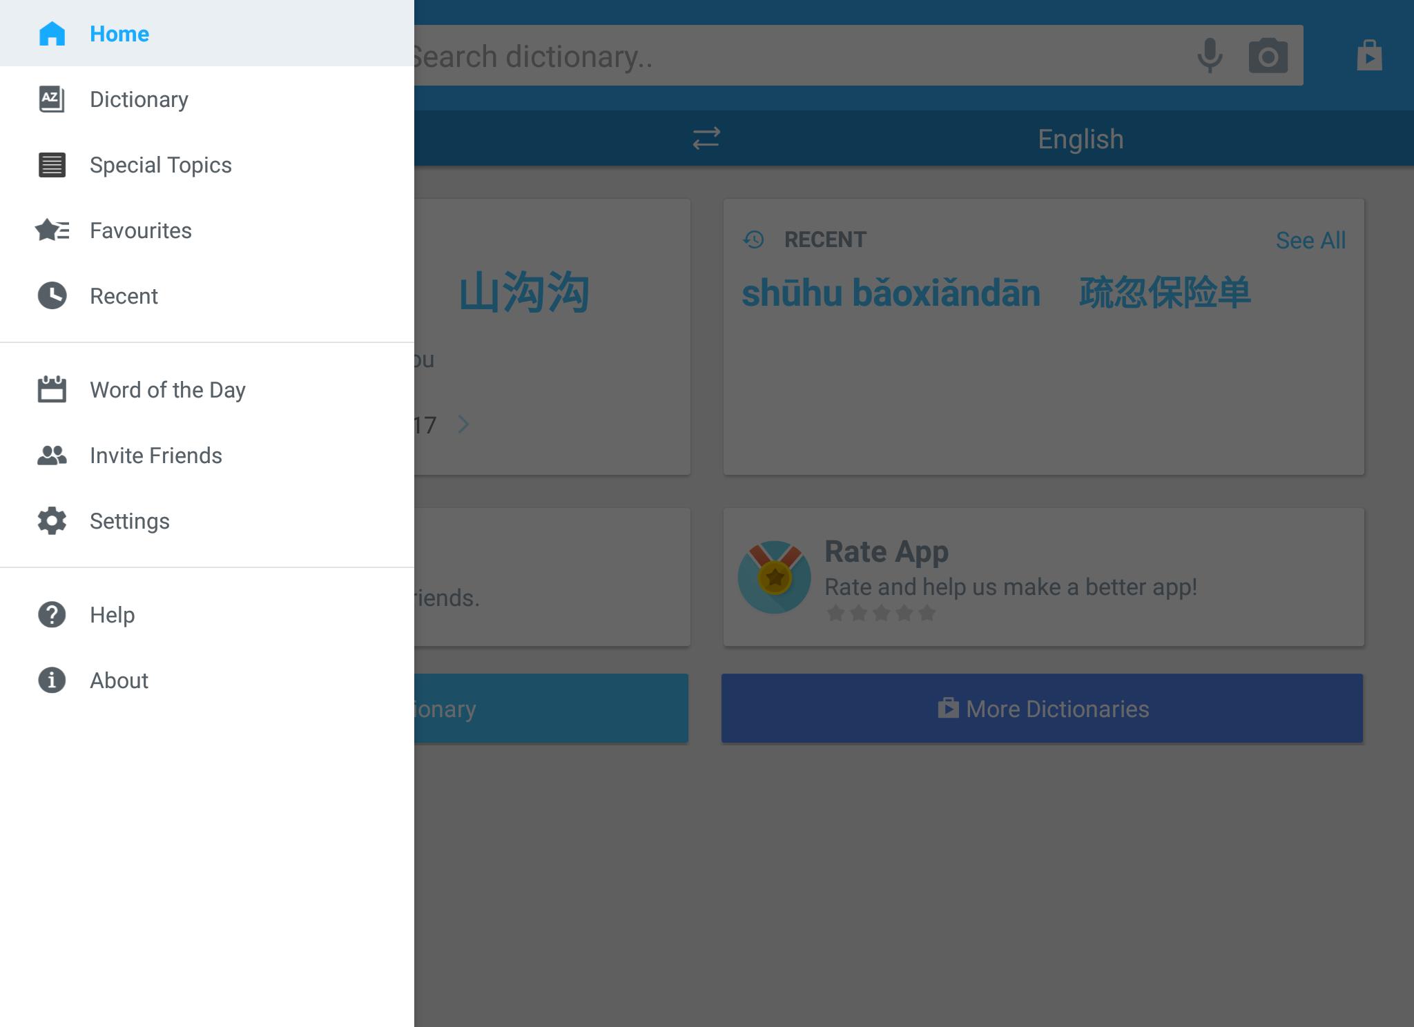Open the Dictionary AZ book icon
The width and height of the screenshot is (1414, 1027).
click(x=52, y=99)
